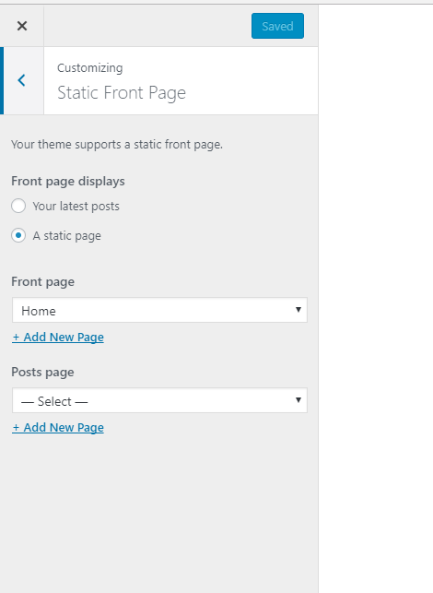Click the 'A static page' label text
This screenshot has width=433, height=593.
click(x=67, y=235)
